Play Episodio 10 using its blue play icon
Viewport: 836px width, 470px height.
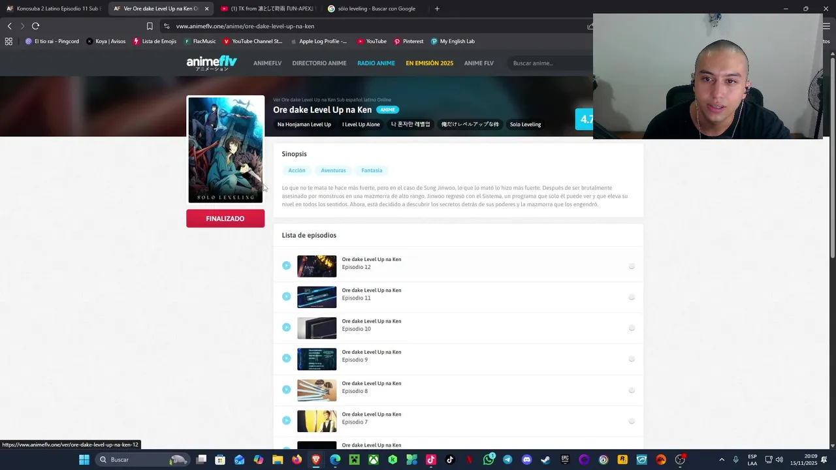click(x=286, y=327)
